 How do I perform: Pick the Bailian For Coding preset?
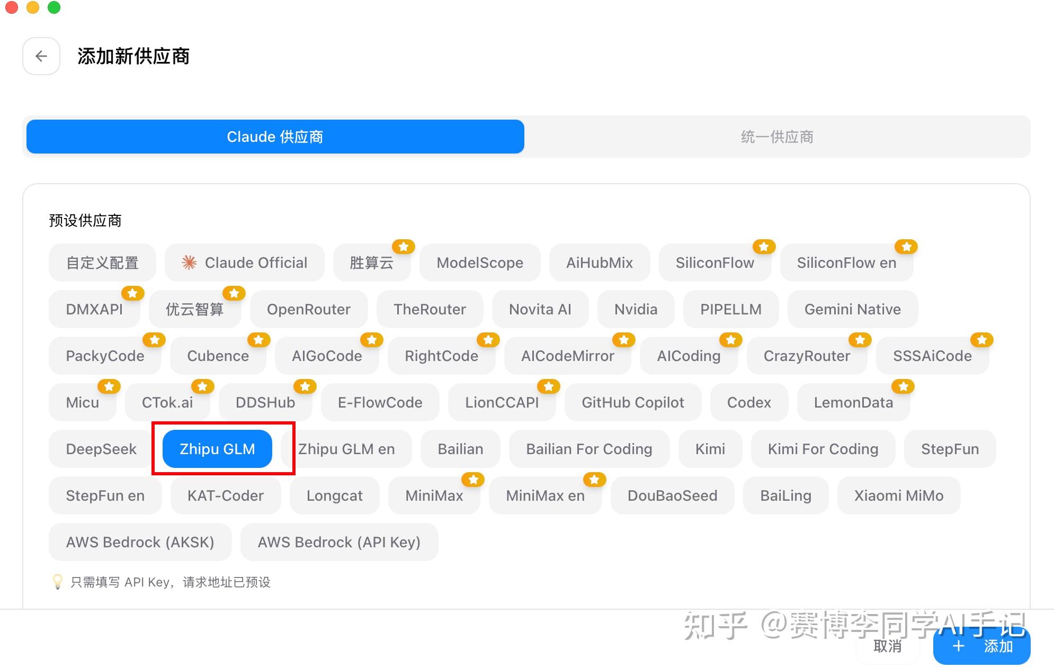589,449
